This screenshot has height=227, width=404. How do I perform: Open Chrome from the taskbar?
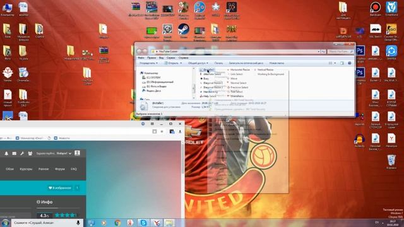click(x=118, y=223)
